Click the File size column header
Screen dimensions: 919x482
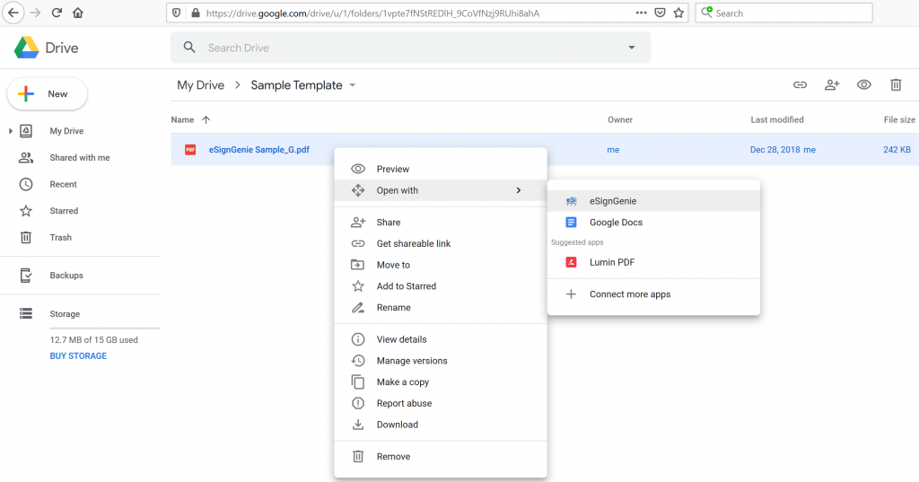899,119
